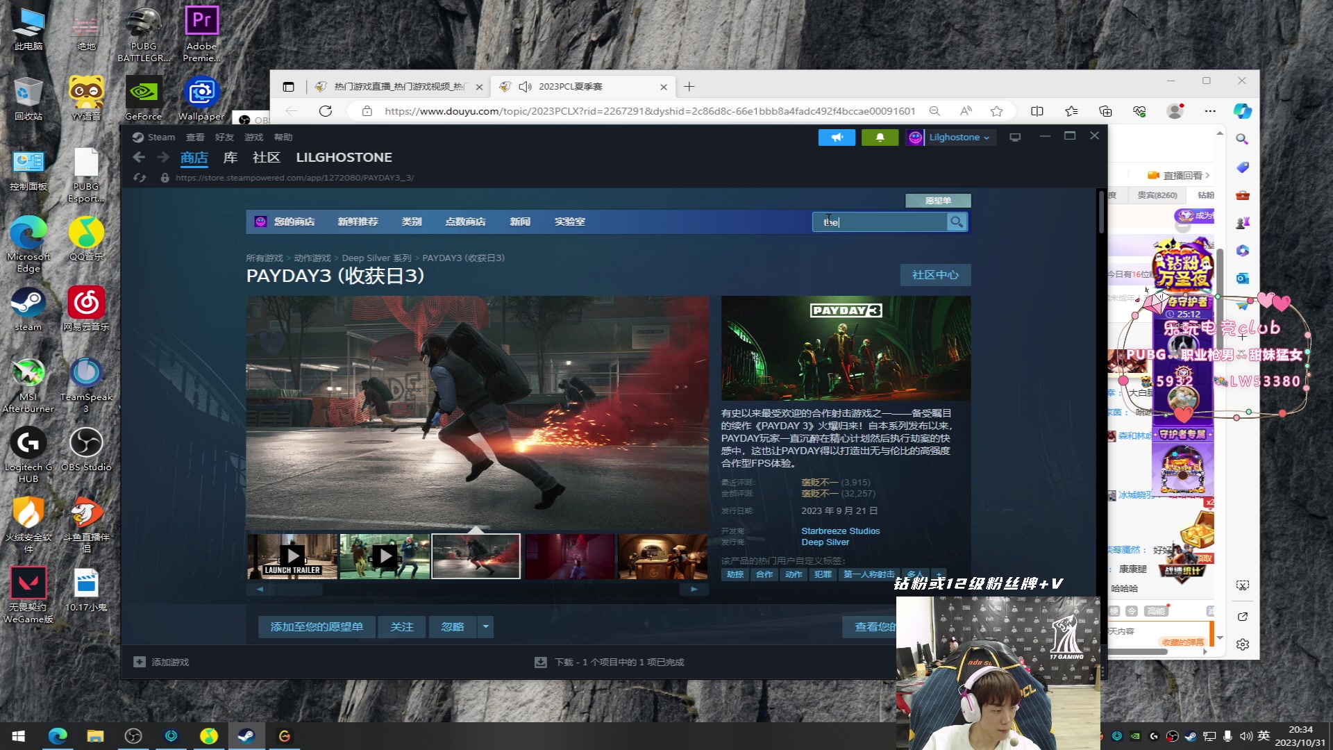Open the 新鲜推荐 menu

click(358, 222)
